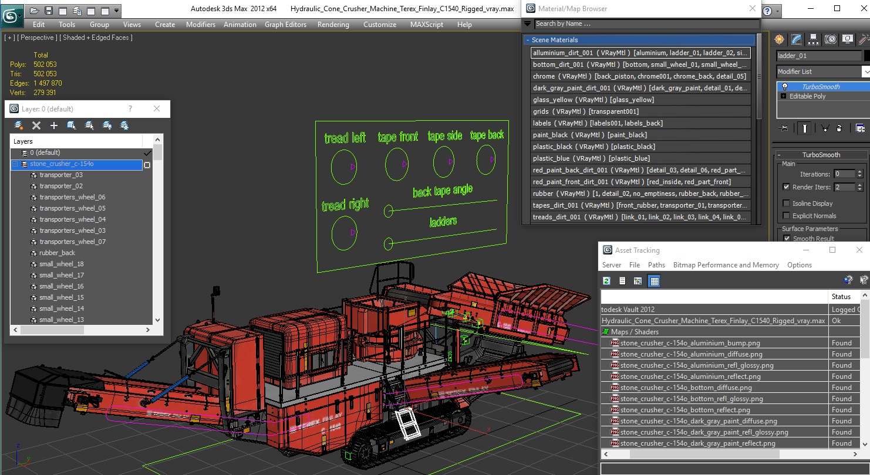Viewport: 870px width, 475px height.
Task: Click the Layer dialog help question mark
Action: [x=130, y=109]
